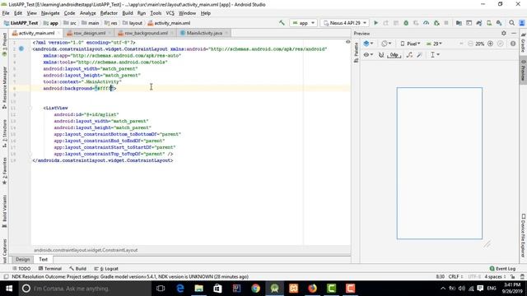Switch to Design view tab
Viewport: 527px width, 296px height.
pyautogui.click(x=22, y=260)
